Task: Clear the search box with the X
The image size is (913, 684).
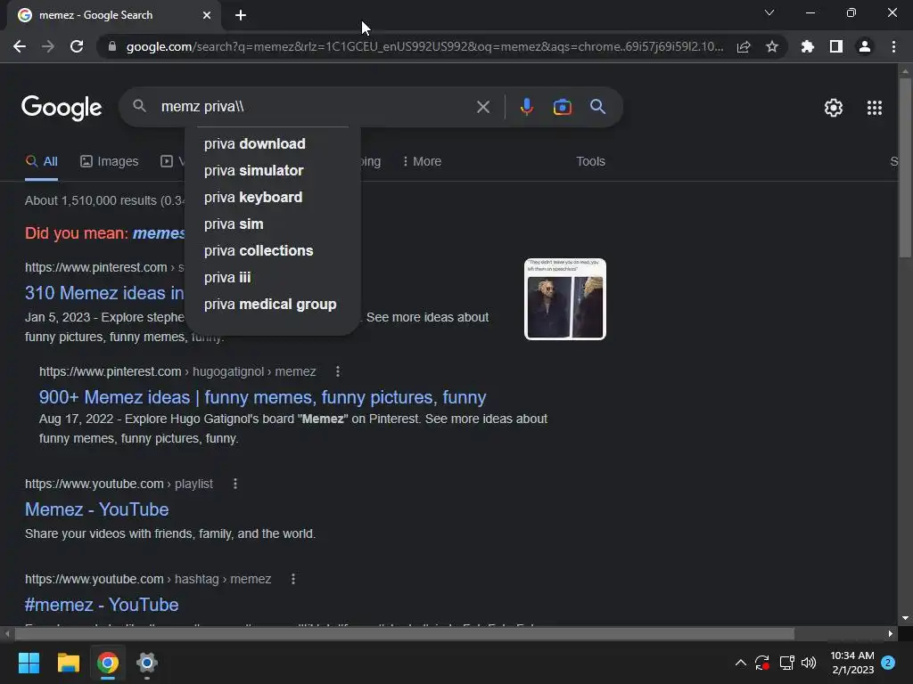Action: 483,107
